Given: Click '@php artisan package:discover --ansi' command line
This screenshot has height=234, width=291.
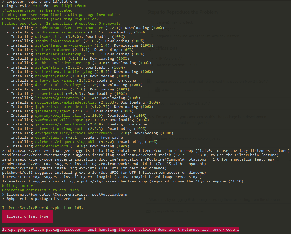Looking at the screenshot, I should pyautogui.click(x=44, y=199).
